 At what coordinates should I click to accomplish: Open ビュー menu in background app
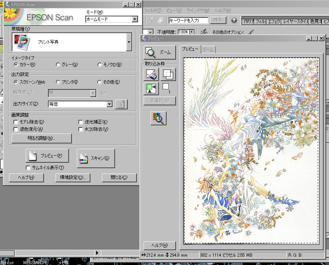[x=174, y=10]
